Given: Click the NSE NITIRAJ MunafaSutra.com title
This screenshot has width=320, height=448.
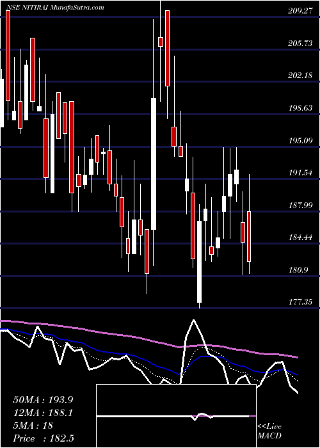Looking at the screenshot, I should point(55,8).
